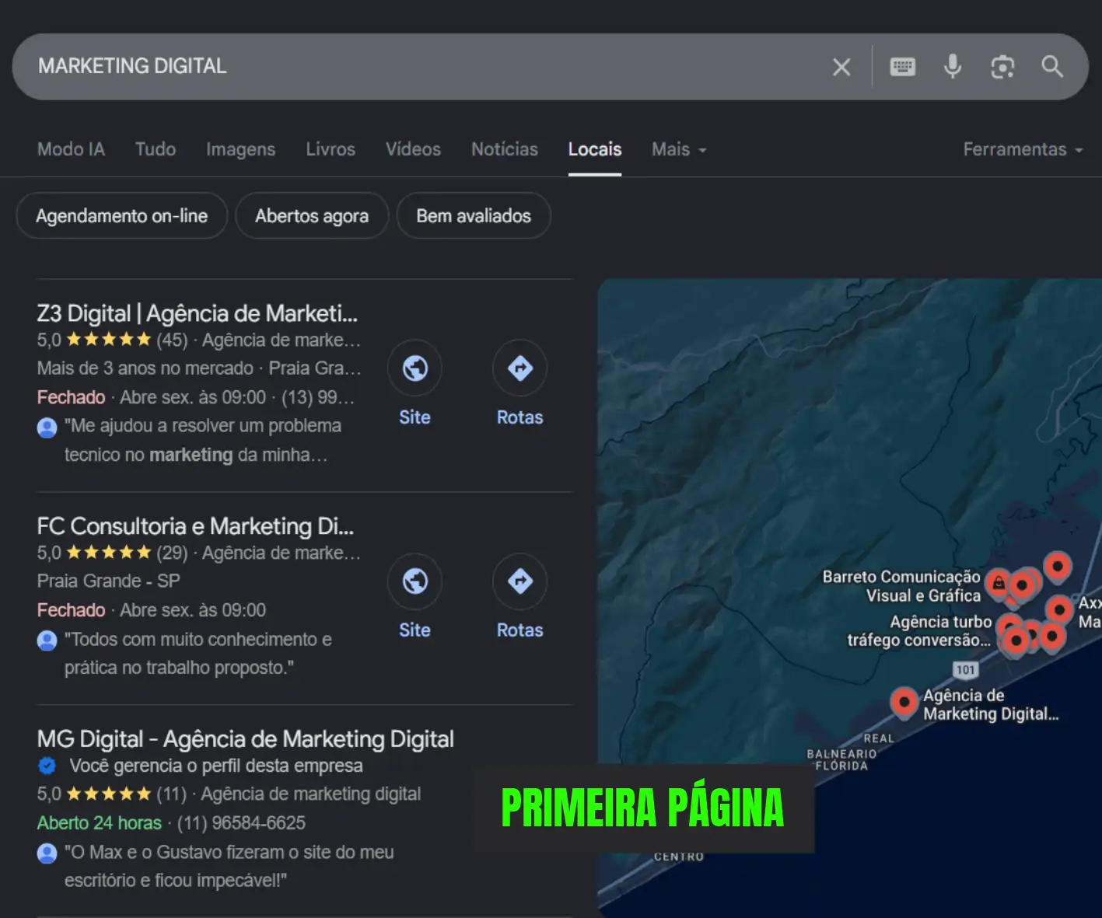Click the verified badge beside Você gerencia
Screen dimensions: 1102x918
[47, 766]
